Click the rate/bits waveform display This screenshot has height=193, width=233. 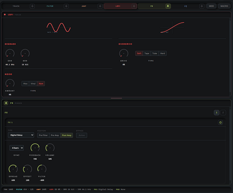point(58,27)
